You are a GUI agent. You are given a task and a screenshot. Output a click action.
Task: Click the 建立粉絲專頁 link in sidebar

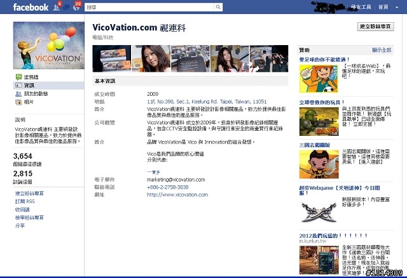29,194
